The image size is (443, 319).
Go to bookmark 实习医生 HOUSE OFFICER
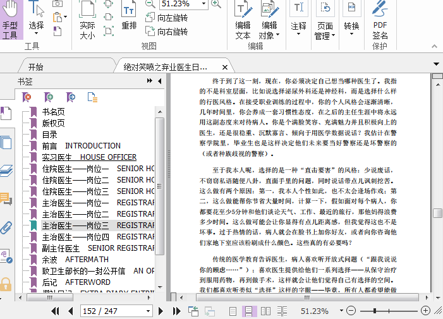point(89,157)
